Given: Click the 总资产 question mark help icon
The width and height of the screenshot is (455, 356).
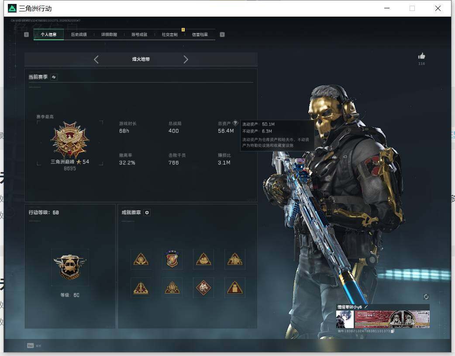Looking at the screenshot, I should click(x=235, y=123).
